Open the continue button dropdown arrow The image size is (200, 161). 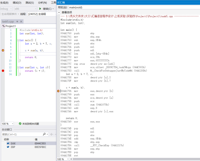tap(53, 9)
